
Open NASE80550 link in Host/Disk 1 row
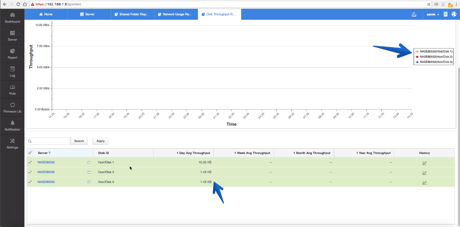pos(46,162)
